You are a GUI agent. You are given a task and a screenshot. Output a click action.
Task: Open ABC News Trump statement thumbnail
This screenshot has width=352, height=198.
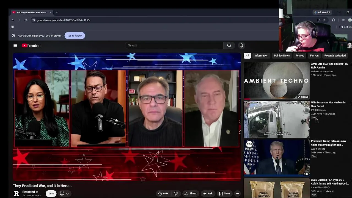[277, 158]
